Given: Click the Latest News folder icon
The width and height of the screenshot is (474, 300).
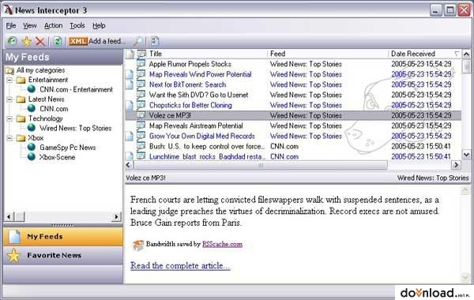Looking at the screenshot, I should [x=21, y=99].
